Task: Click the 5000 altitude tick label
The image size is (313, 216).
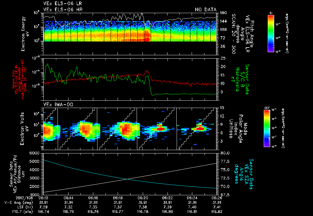Action: (34, 161)
